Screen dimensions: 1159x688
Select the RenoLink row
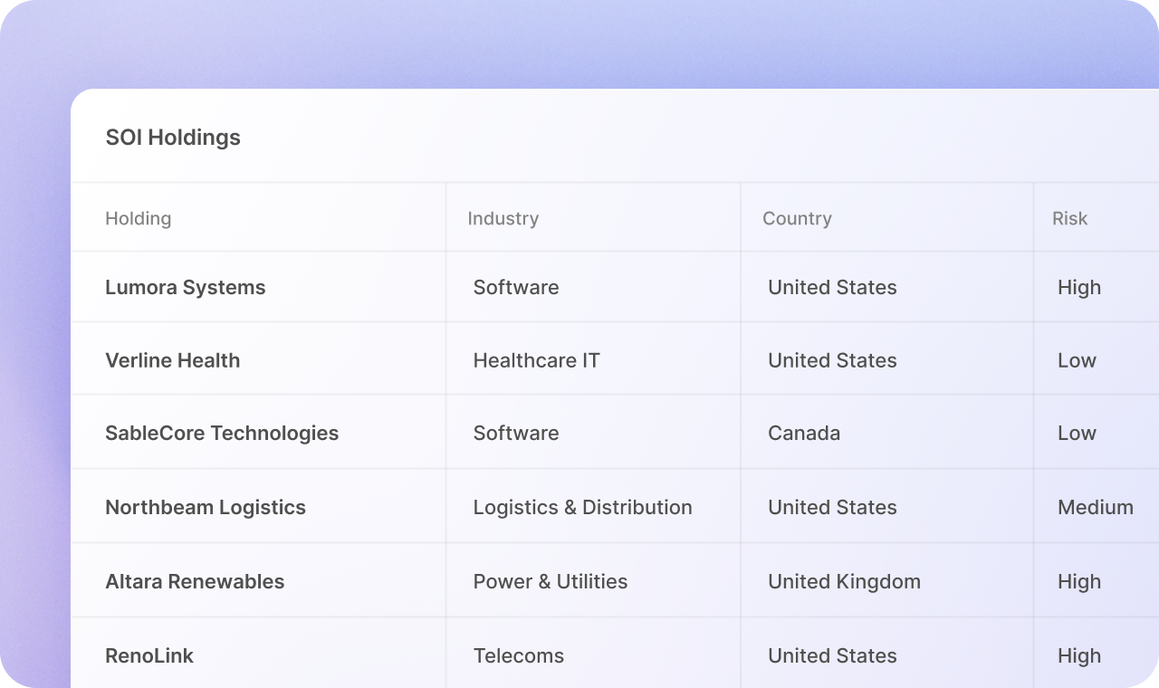pos(149,655)
